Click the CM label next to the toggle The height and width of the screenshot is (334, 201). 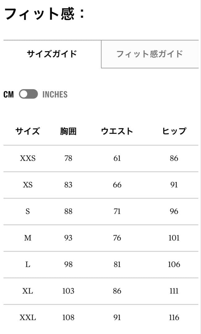(9, 94)
